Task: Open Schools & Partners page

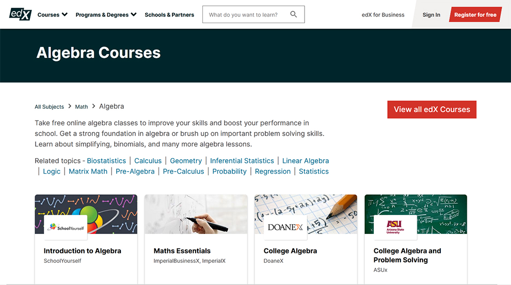Action: (169, 15)
